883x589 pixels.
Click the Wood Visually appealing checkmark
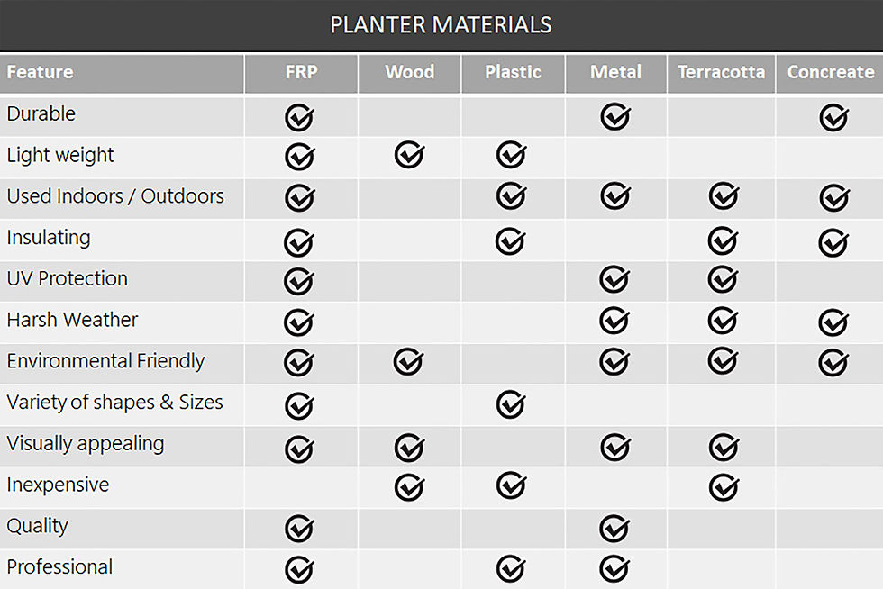click(408, 446)
